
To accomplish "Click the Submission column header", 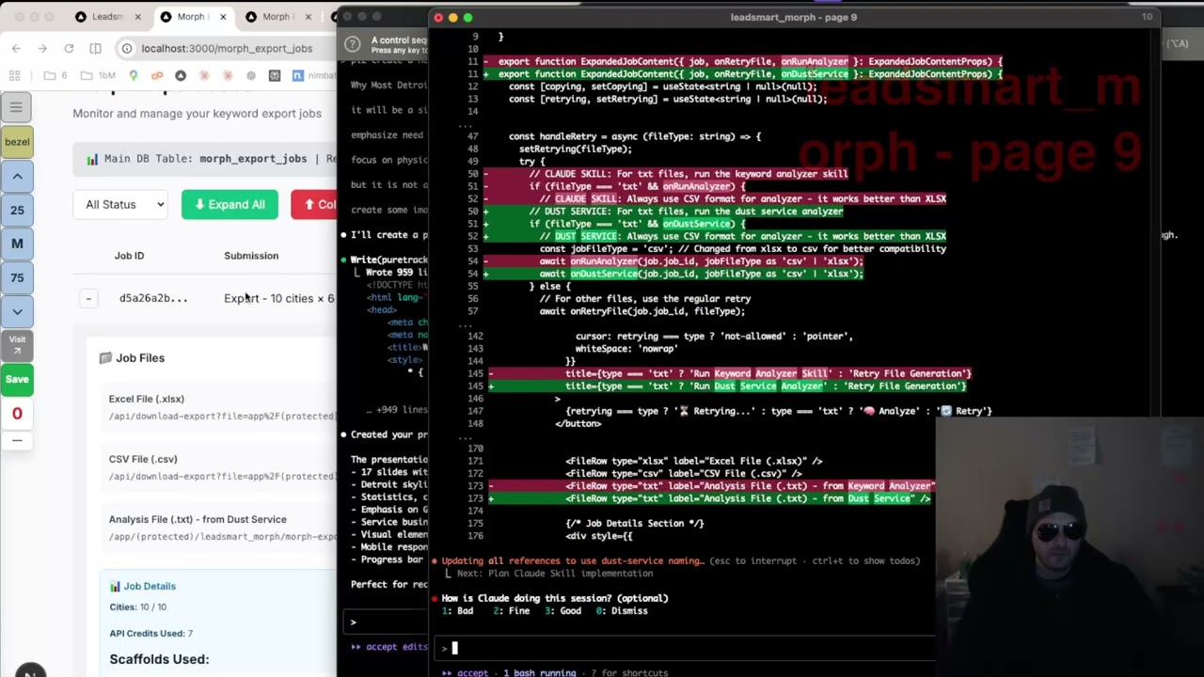I will [x=251, y=256].
